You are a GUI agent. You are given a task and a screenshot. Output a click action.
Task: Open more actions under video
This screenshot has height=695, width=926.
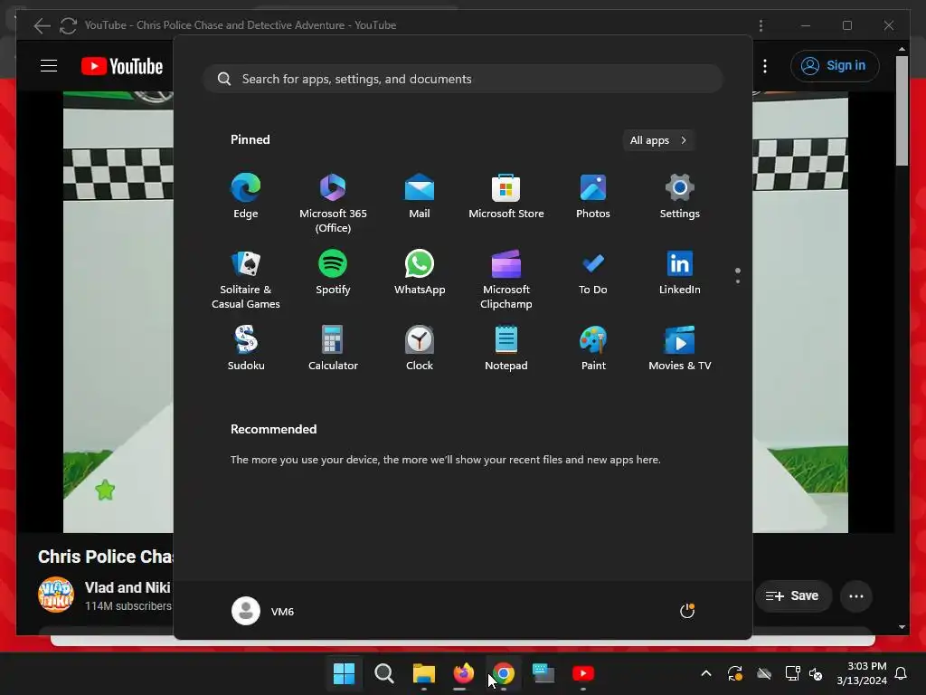(856, 595)
